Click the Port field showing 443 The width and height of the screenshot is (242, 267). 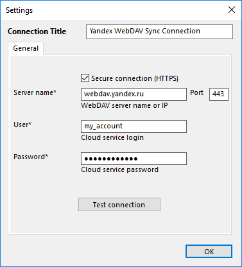coord(219,94)
